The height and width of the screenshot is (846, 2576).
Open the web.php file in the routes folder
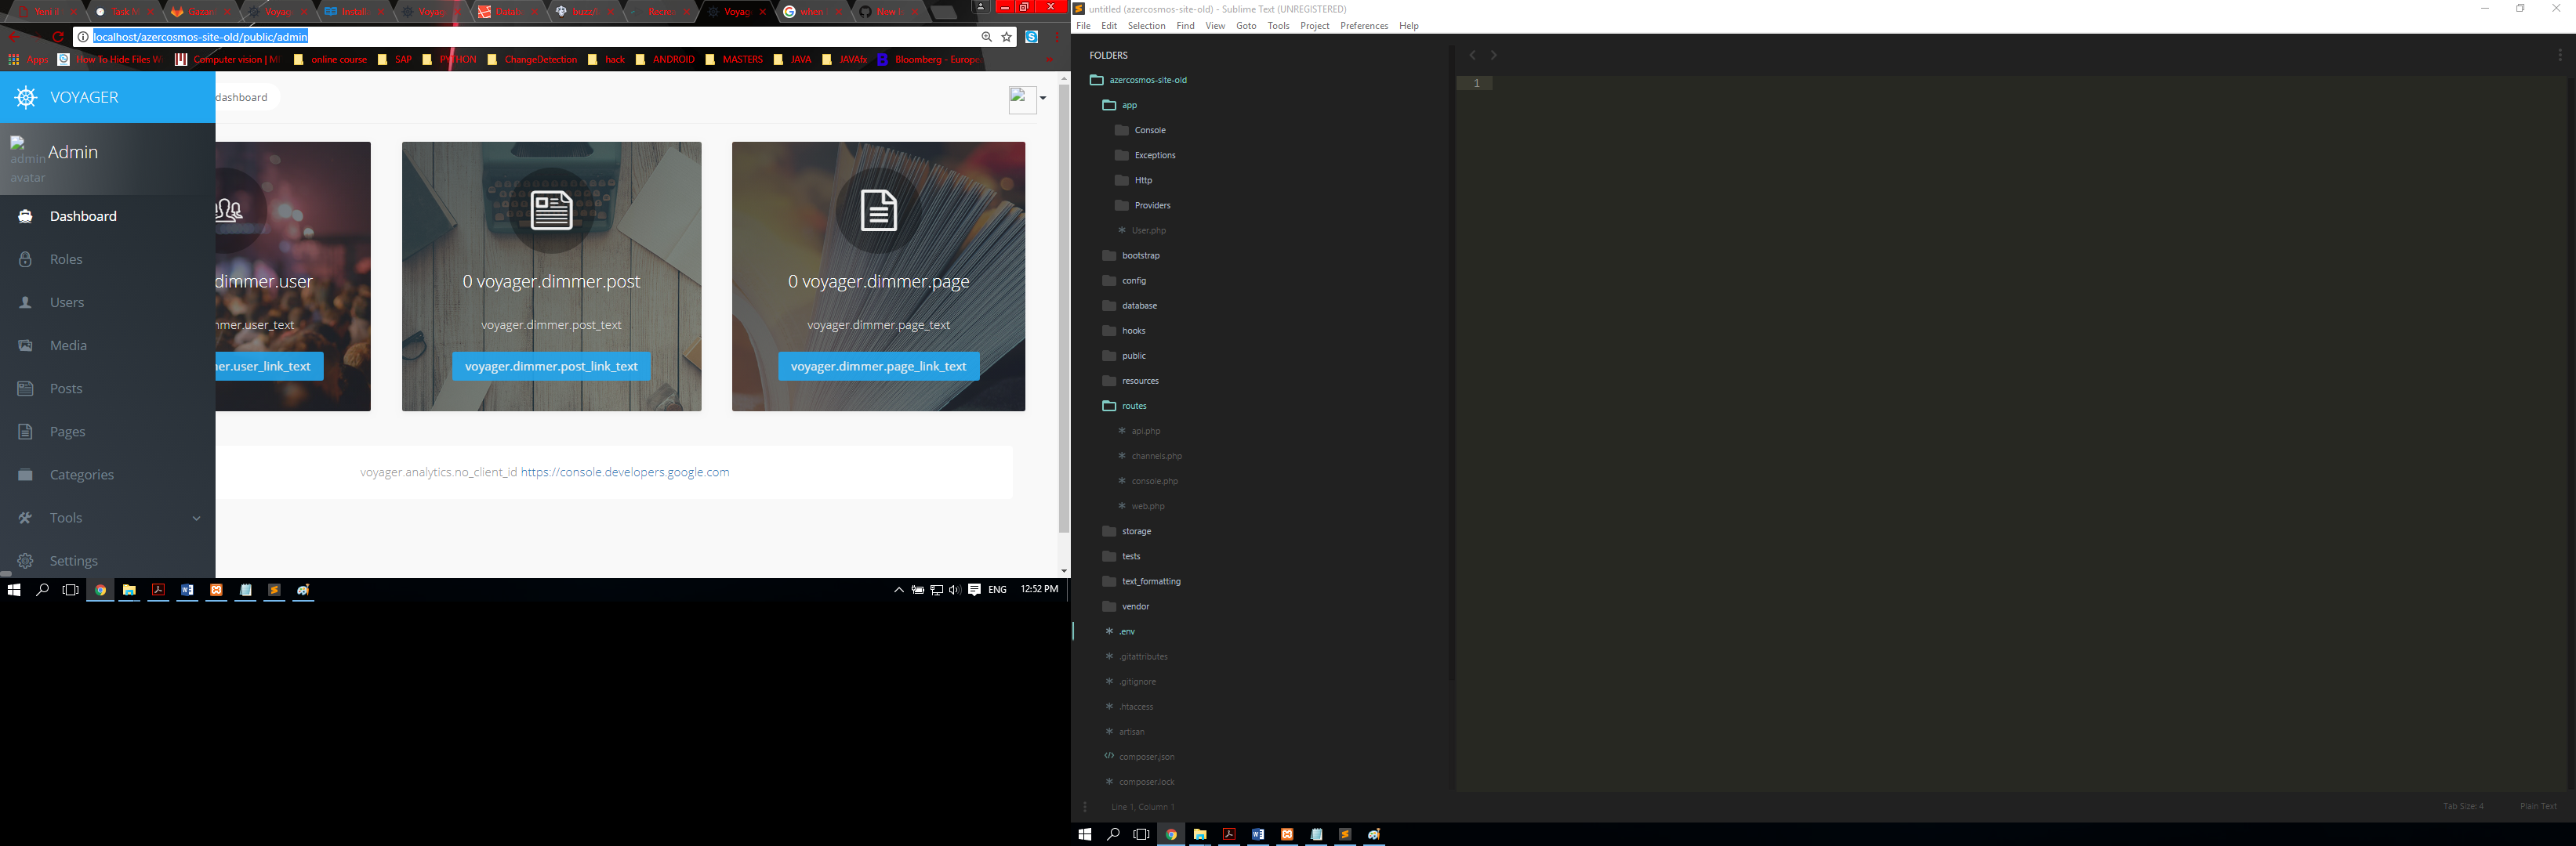(1147, 506)
